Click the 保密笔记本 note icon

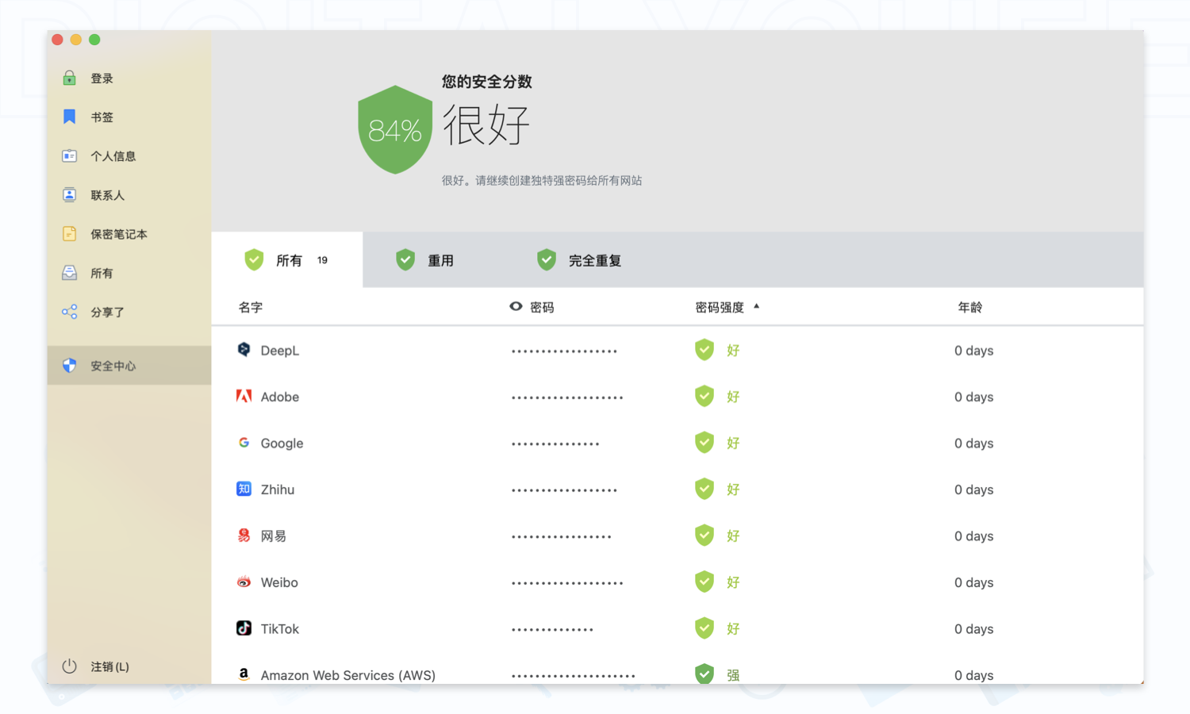(x=70, y=233)
